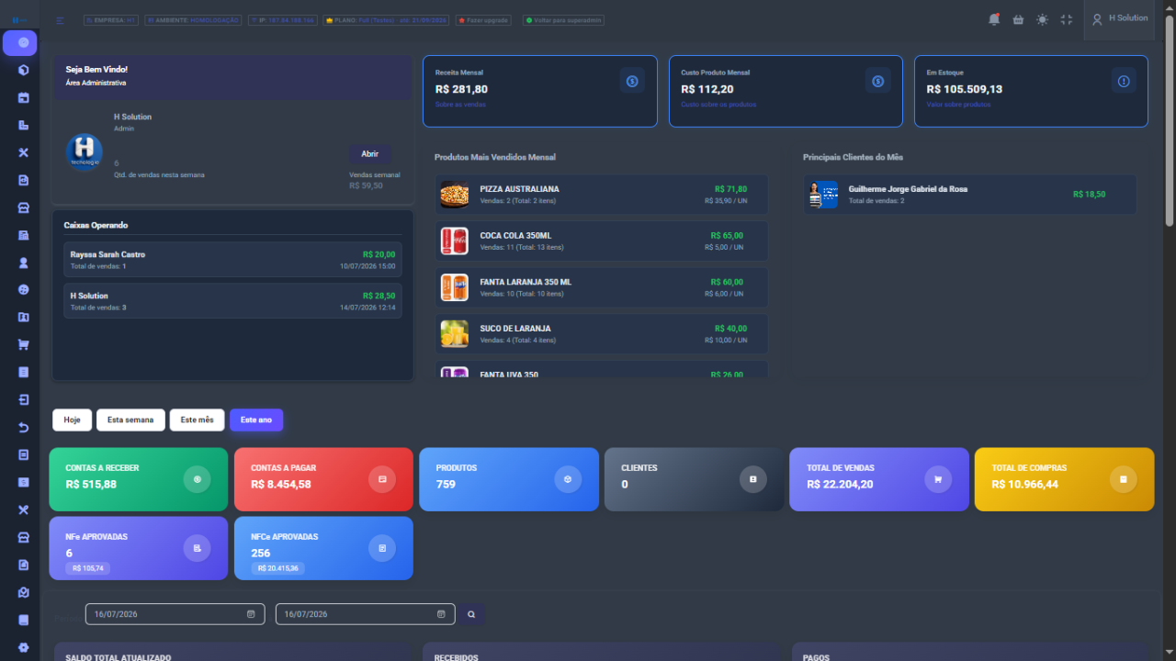Click Voltar para superadmin link

tap(563, 20)
